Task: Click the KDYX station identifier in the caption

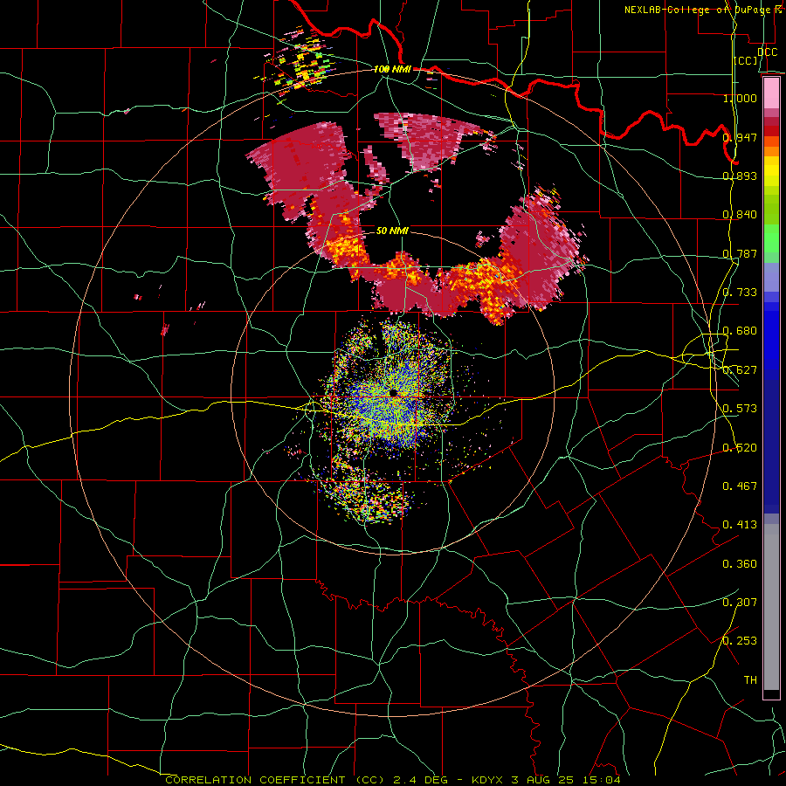Action: coord(487,780)
